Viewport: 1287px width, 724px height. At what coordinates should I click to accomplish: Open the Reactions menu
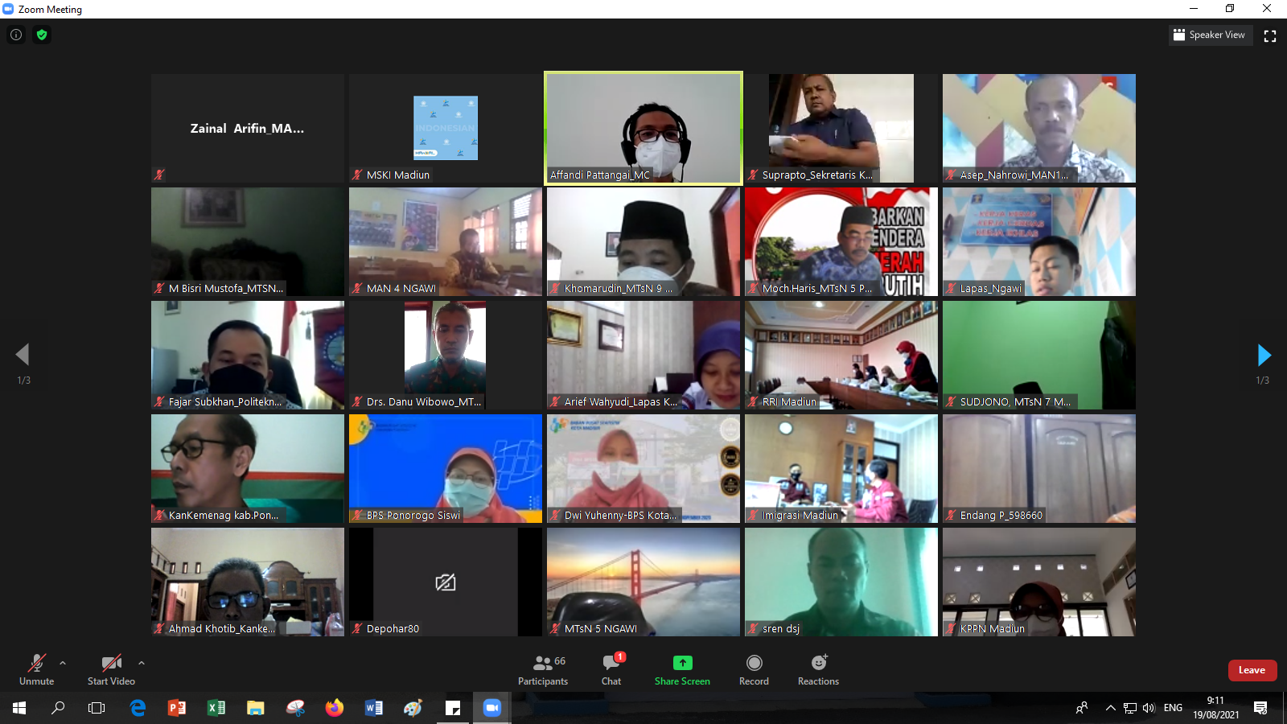818,663
